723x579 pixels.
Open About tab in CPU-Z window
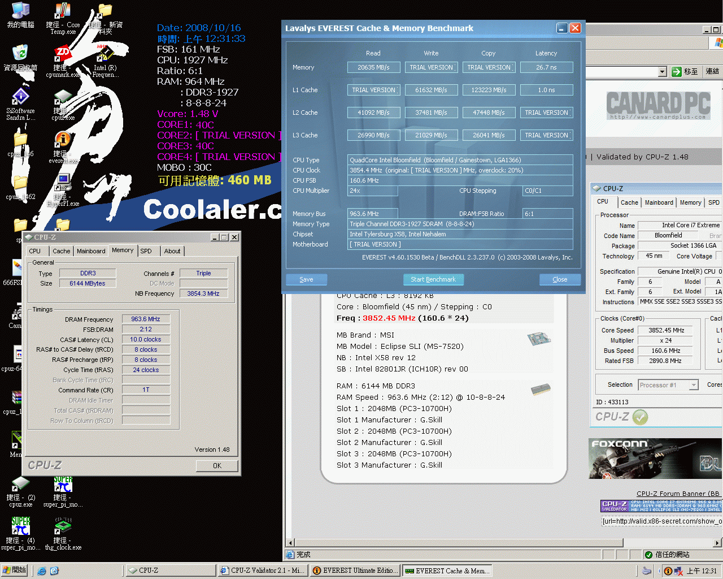172,251
